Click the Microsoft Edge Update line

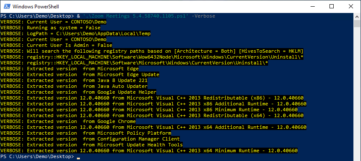(x=80, y=74)
